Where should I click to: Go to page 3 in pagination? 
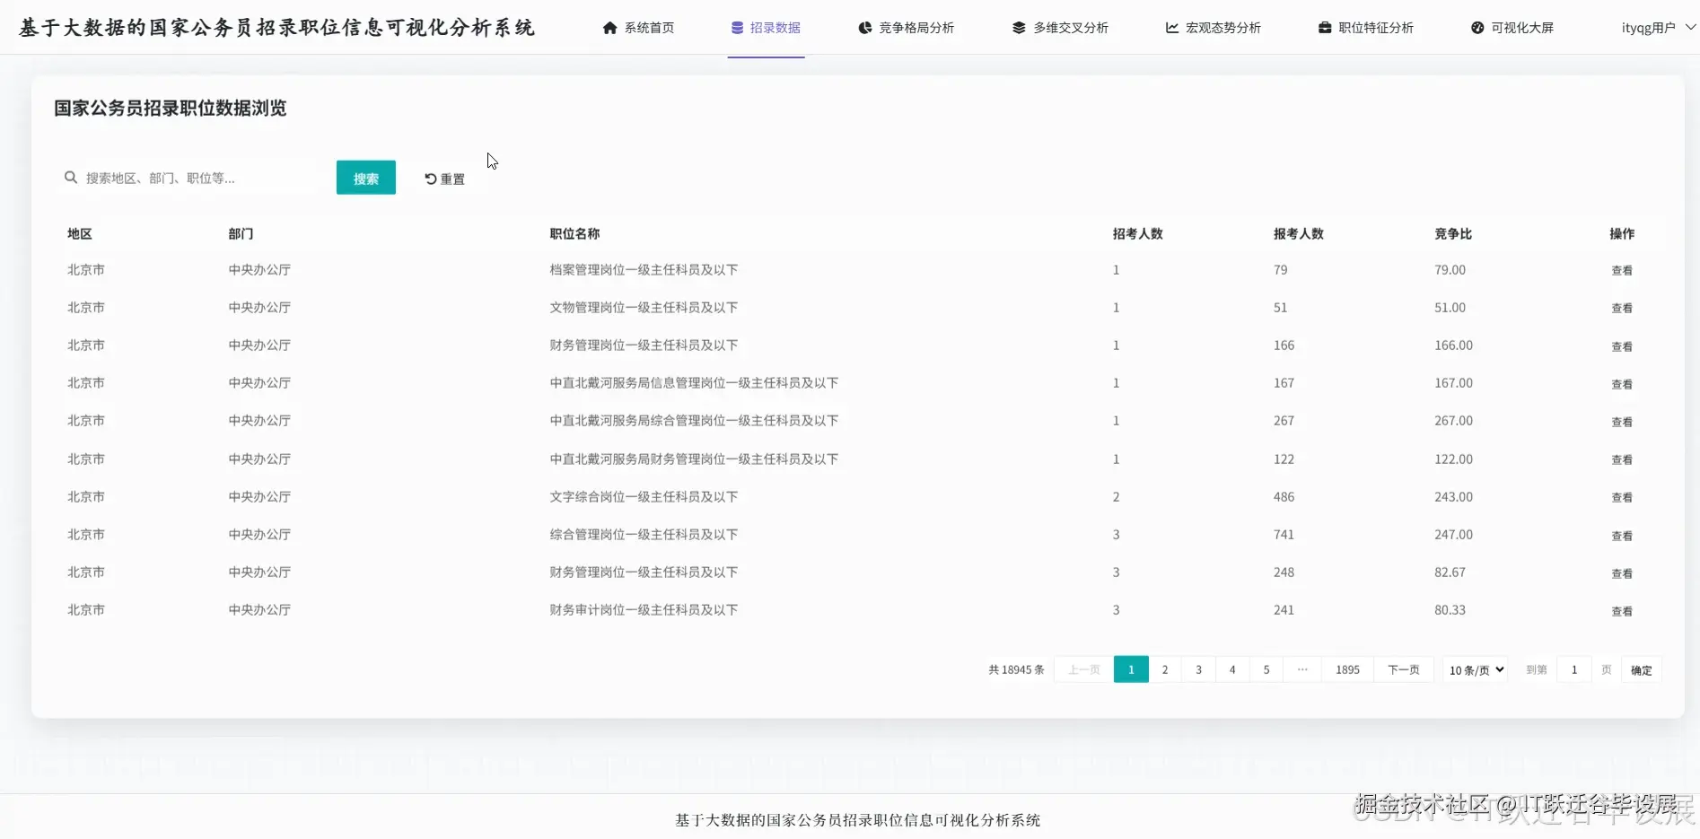(x=1198, y=669)
